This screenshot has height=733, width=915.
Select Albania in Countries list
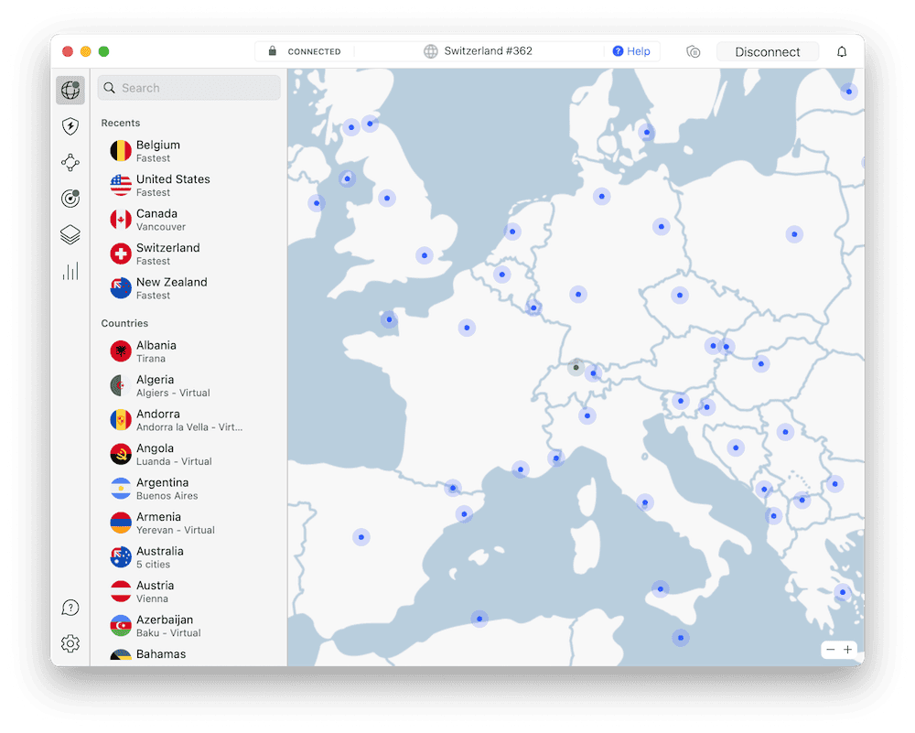pos(189,351)
